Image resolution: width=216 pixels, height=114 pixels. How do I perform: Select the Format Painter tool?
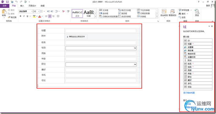(x=12, y=17)
